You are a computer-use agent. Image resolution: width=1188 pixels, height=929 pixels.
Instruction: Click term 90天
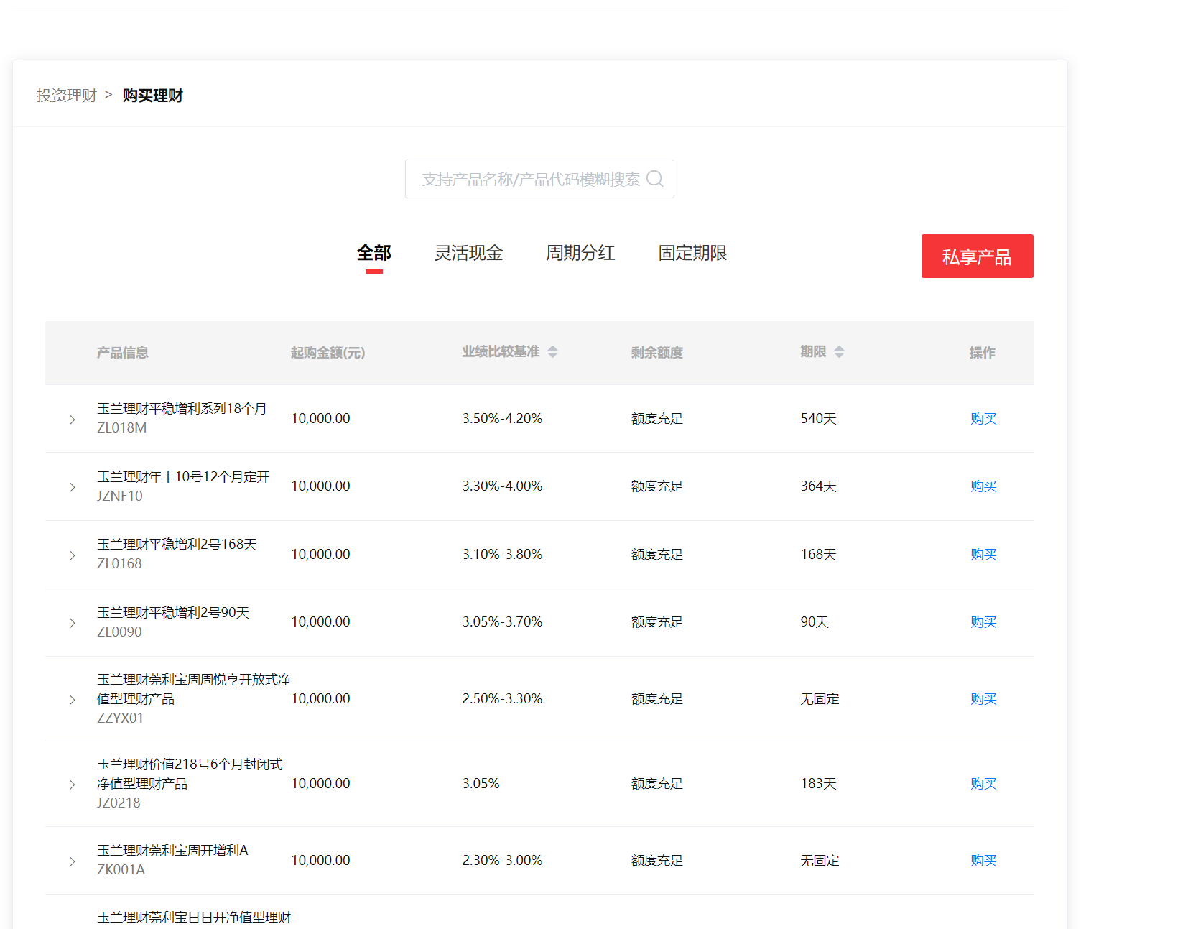coord(815,622)
